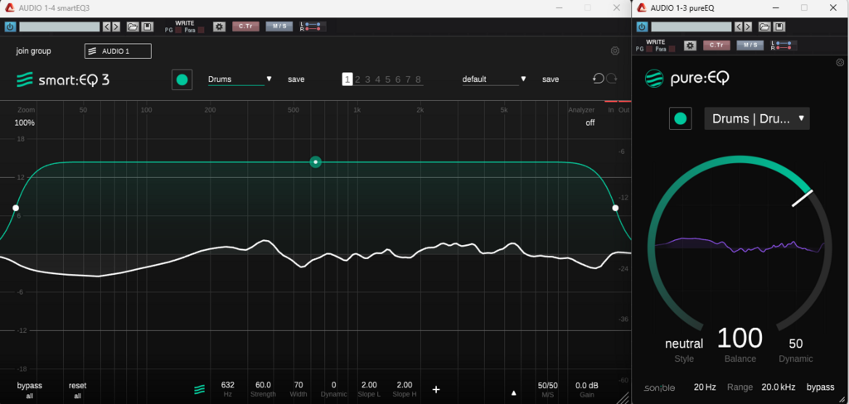Click the 70 Width value

click(298, 385)
